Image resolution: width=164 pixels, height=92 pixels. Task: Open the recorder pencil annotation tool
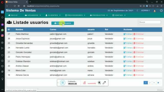(104, 83)
